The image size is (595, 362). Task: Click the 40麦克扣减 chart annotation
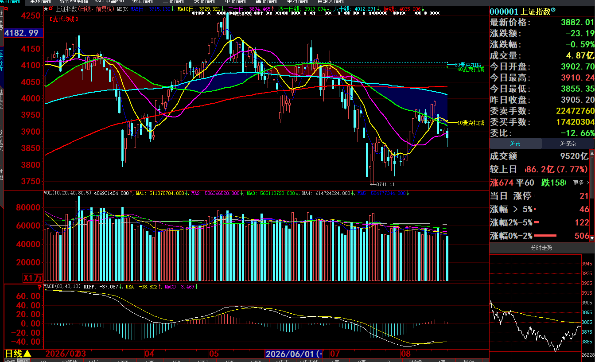pos(471,69)
